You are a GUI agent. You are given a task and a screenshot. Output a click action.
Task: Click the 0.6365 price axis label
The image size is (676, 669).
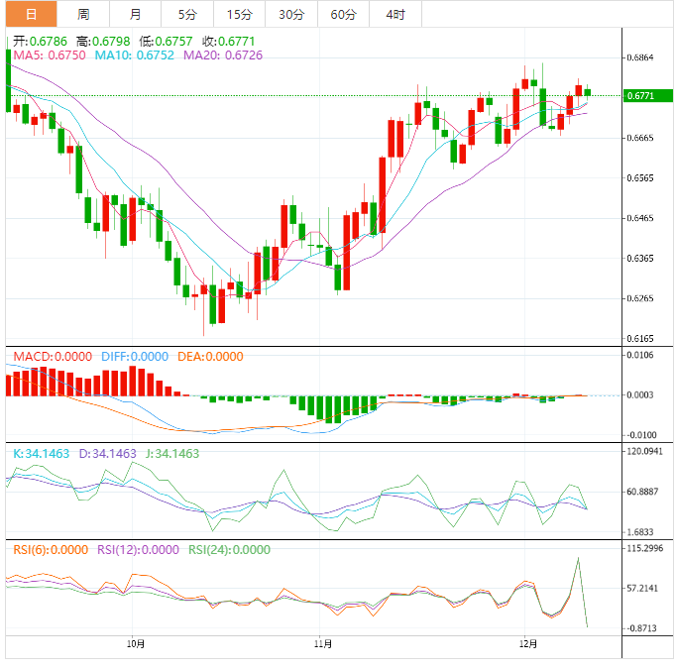pyautogui.click(x=640, y=259)
